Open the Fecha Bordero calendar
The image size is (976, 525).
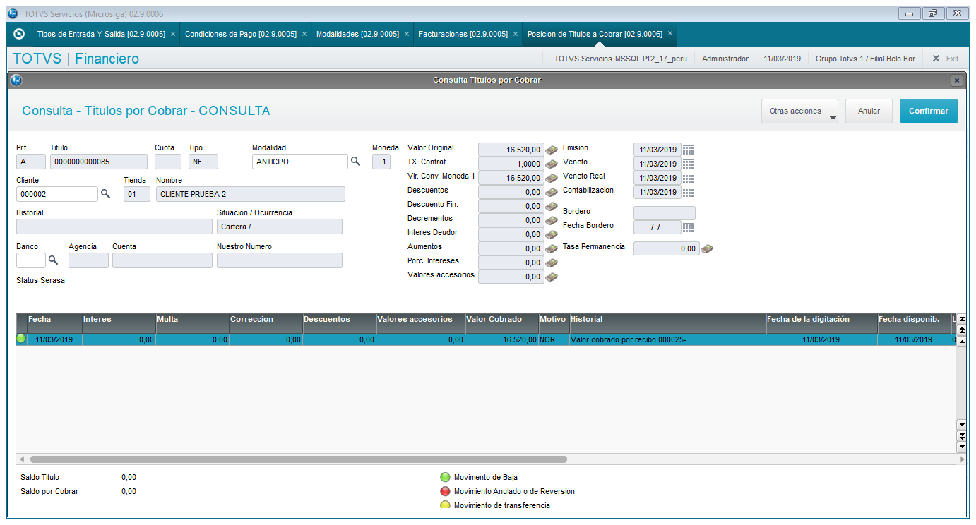point(689,227)
